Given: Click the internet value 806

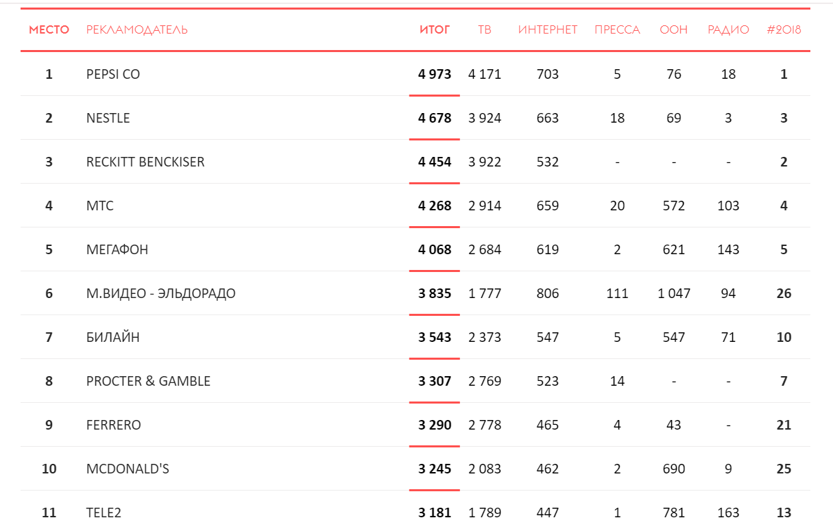Looking at the screenshot, I should pos(548,293).
